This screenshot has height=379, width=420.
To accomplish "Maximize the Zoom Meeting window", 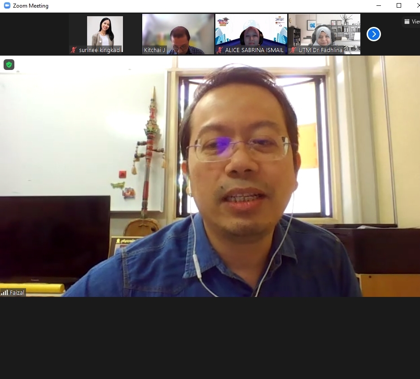I will click(398, 6).
